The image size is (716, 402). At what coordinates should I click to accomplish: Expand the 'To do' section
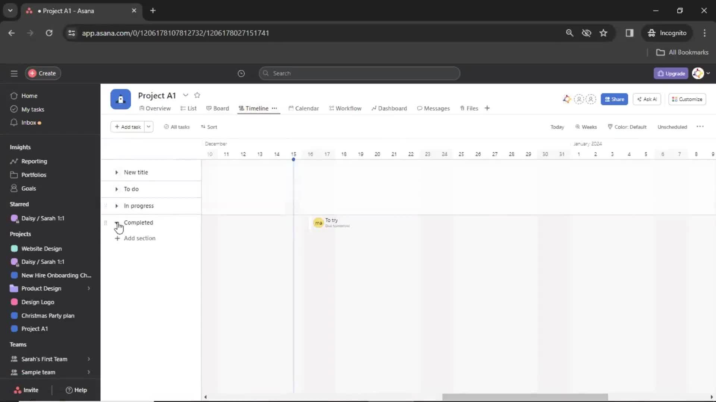point(117,189)
